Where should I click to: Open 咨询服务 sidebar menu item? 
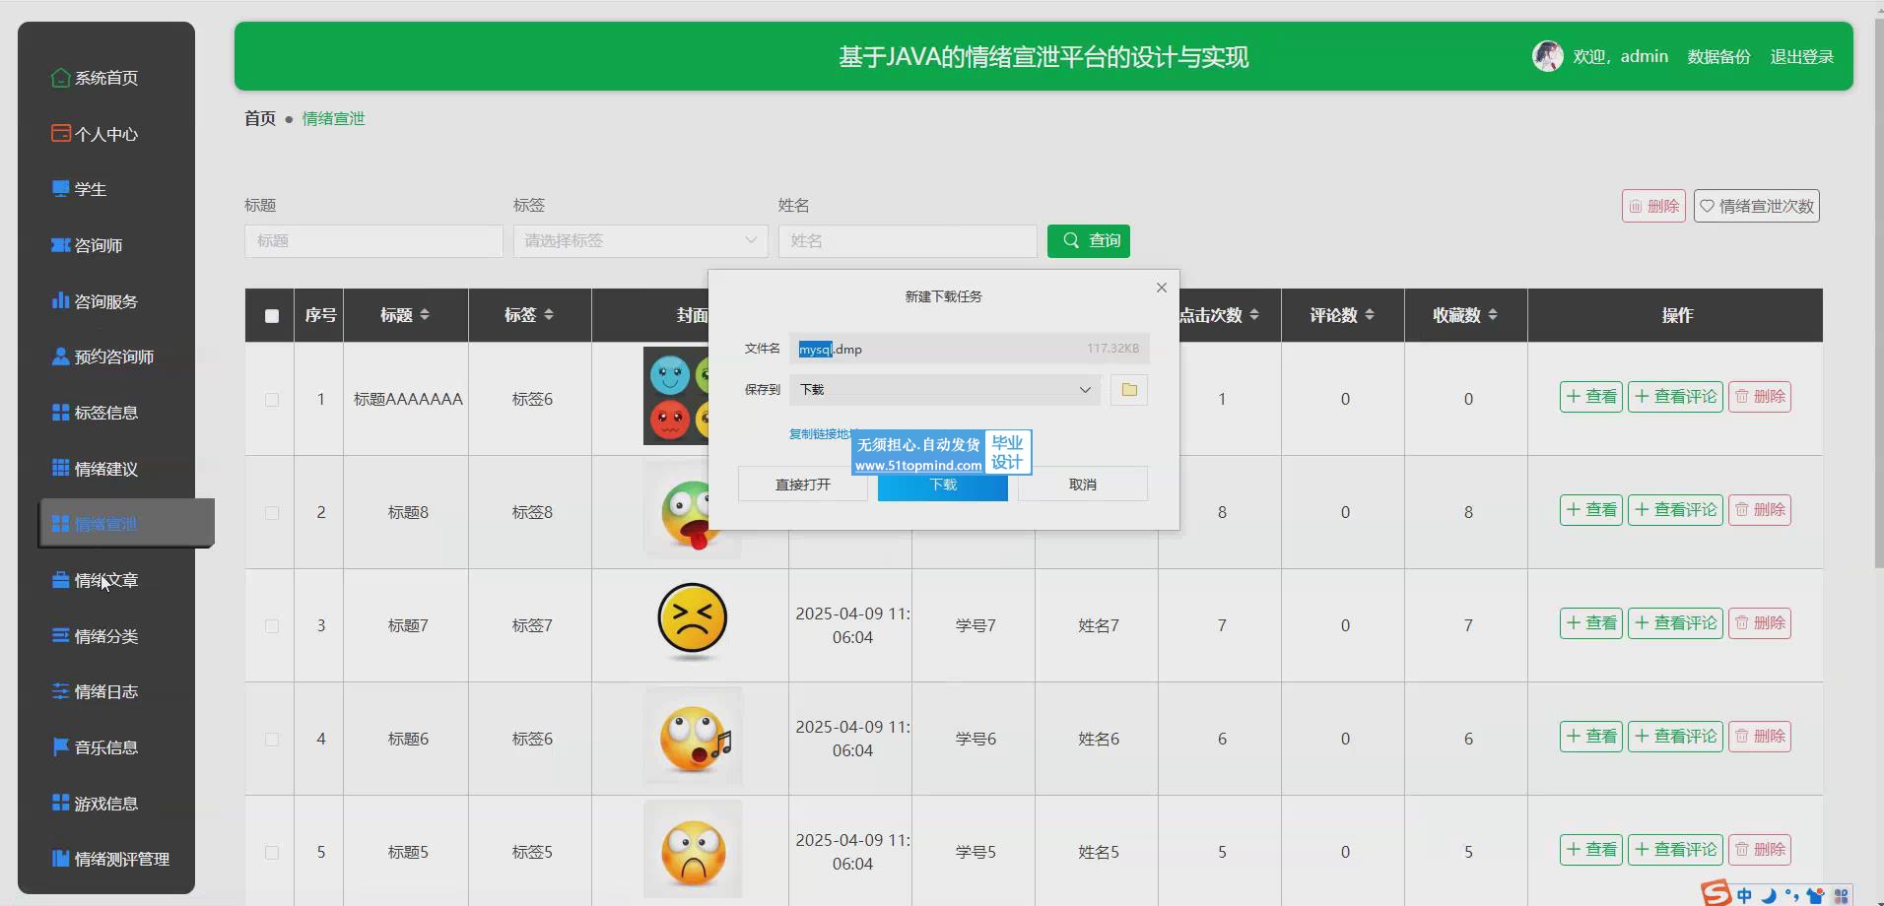tap(106, 301)
